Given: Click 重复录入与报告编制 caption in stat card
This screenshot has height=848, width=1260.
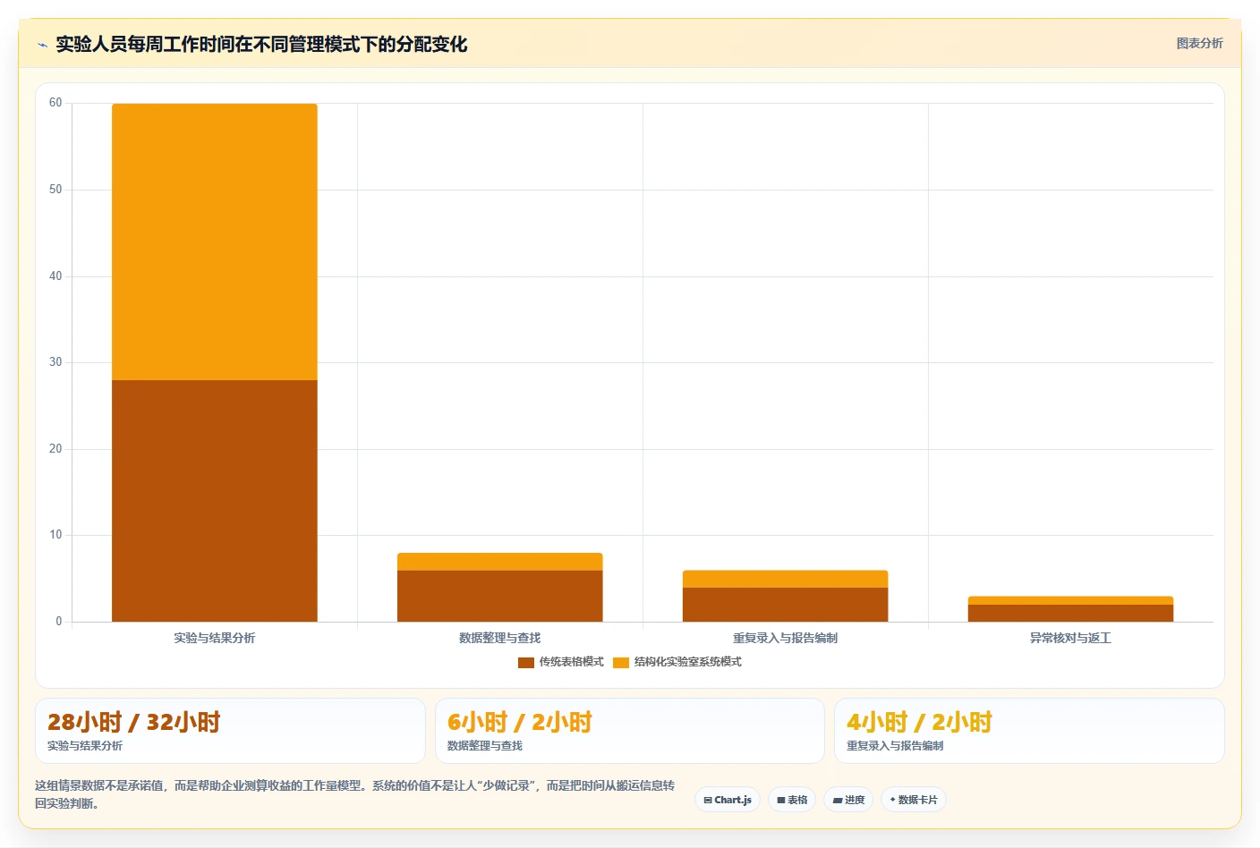Looking at the screenshot, I should [895, 746].
